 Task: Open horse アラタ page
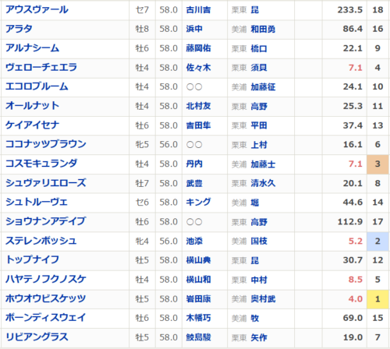(x=19, y=29)
